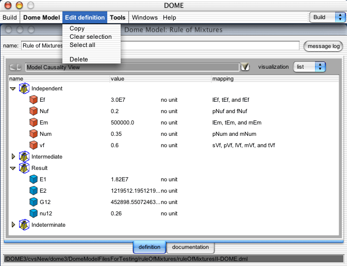Click the Result category folder icon
Viewport: 347px width, 266px height.
click(x=24, y=168)
